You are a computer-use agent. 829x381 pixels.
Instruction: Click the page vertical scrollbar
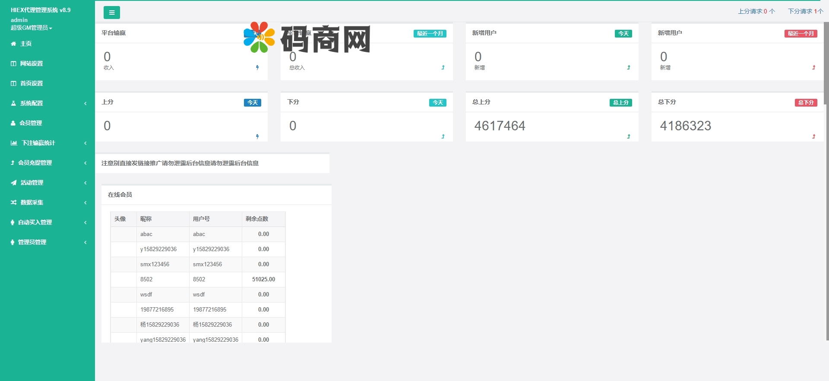click(826, 65)
